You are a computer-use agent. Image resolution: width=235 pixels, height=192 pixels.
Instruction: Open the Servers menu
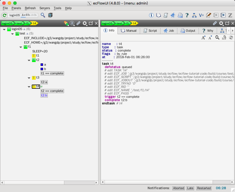tap(45, 8)
